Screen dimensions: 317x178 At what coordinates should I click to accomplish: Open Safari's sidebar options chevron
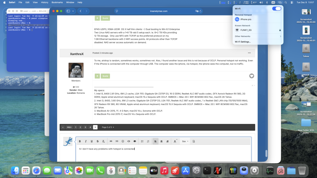coord(73,11)
